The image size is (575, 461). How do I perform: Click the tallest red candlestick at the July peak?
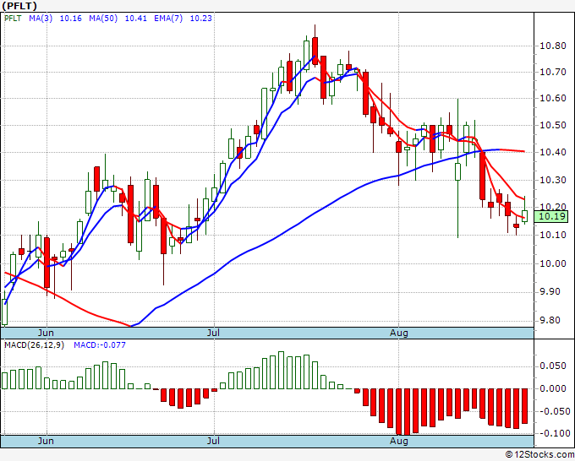click(315, 51)
